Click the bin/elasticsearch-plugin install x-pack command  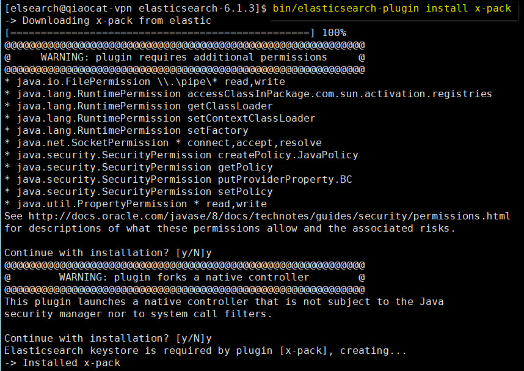tap(392, 9)
